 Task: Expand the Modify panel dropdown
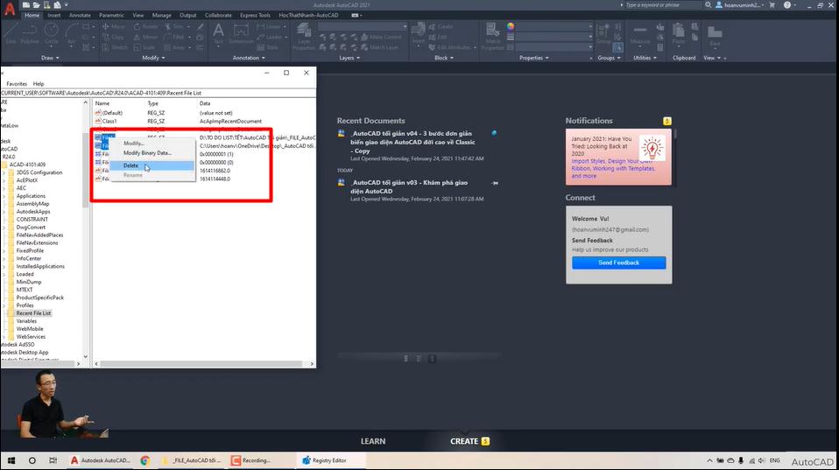(x=152, y=58)
